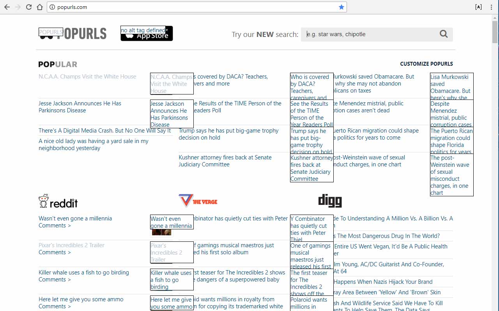
Task: Open Comments under 'Pixar's Incredibles 2 Trailer'
Action: coord(55,252)
